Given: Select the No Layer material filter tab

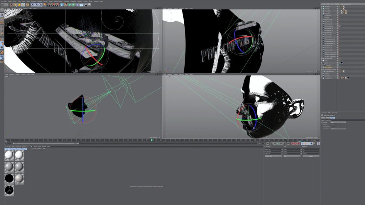Looking at the screenshot, I should (12, 149).
